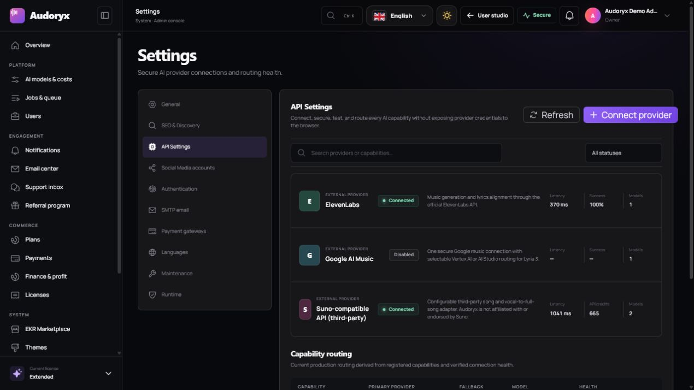Click the 665 API credits value
This screenshot has height=390, width=694.
pyautogui.click(x=594, y=314)
